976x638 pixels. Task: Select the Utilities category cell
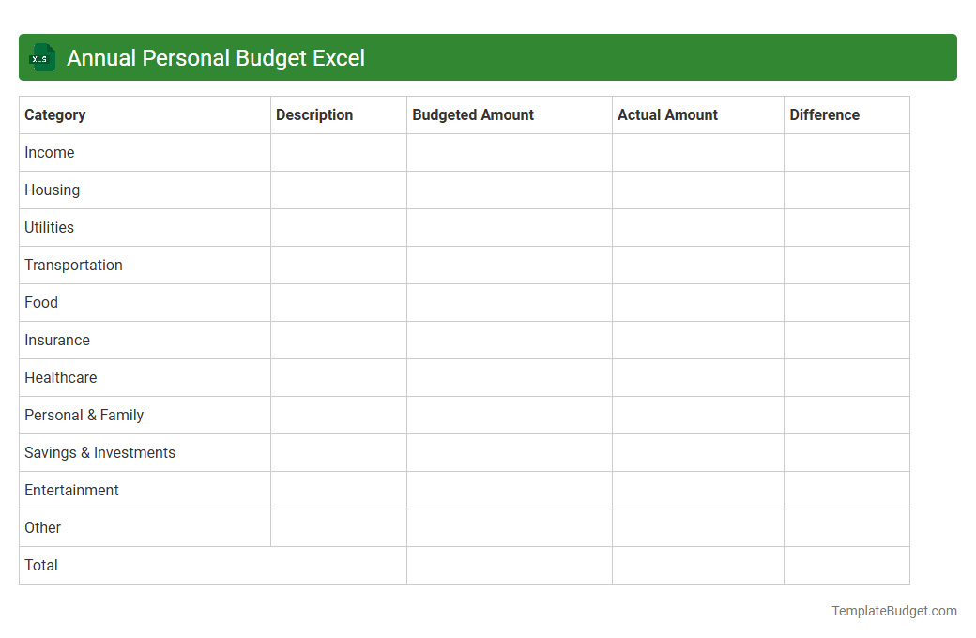click(x=49, y=227)
